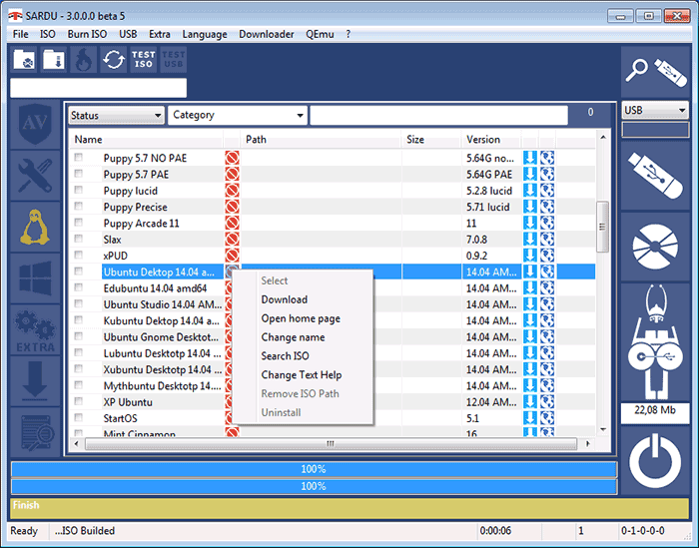Check the Puppy Arcade 11 checkbox
Image resolution: width=699 pixels, height=548 pixels.
click(79, 222)
